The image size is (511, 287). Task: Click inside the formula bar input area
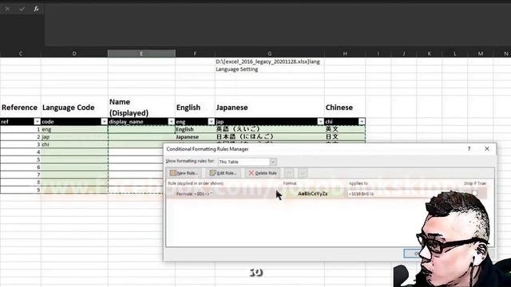[277, 25]
